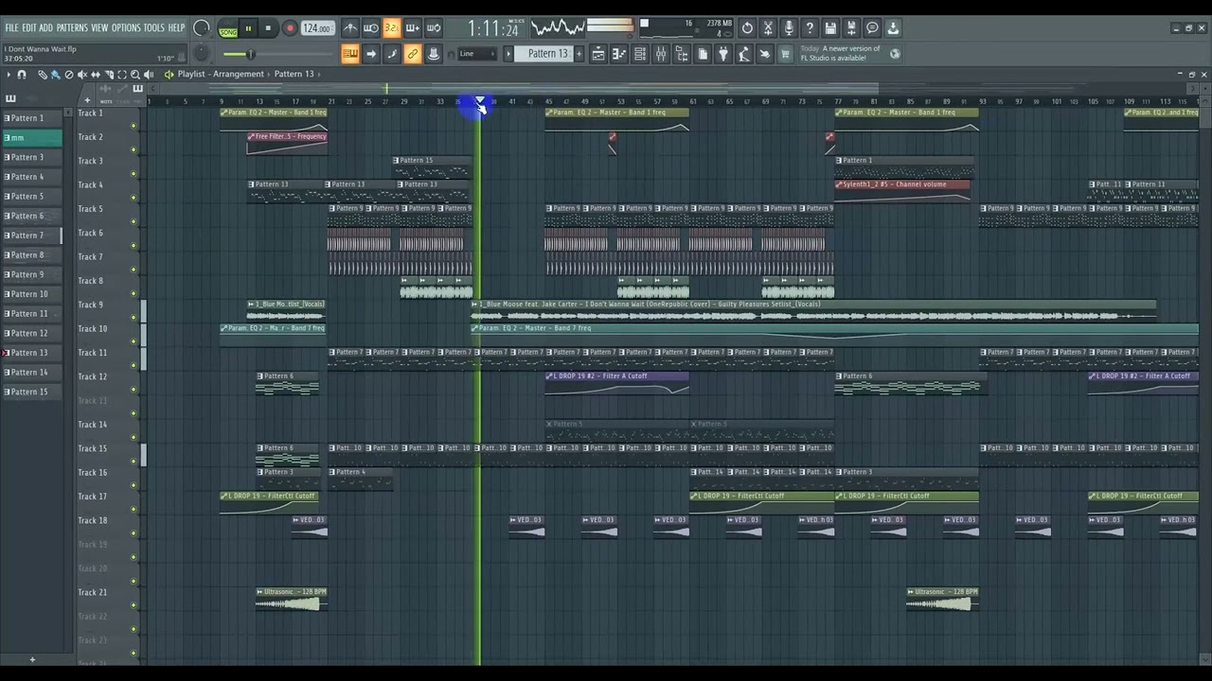The image size is (1212, 681).
Task: Open the playlist options arrow menu
Action: pos(9,74)
